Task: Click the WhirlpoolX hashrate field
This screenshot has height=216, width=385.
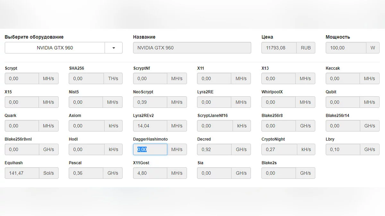Action: coord(278,102)
